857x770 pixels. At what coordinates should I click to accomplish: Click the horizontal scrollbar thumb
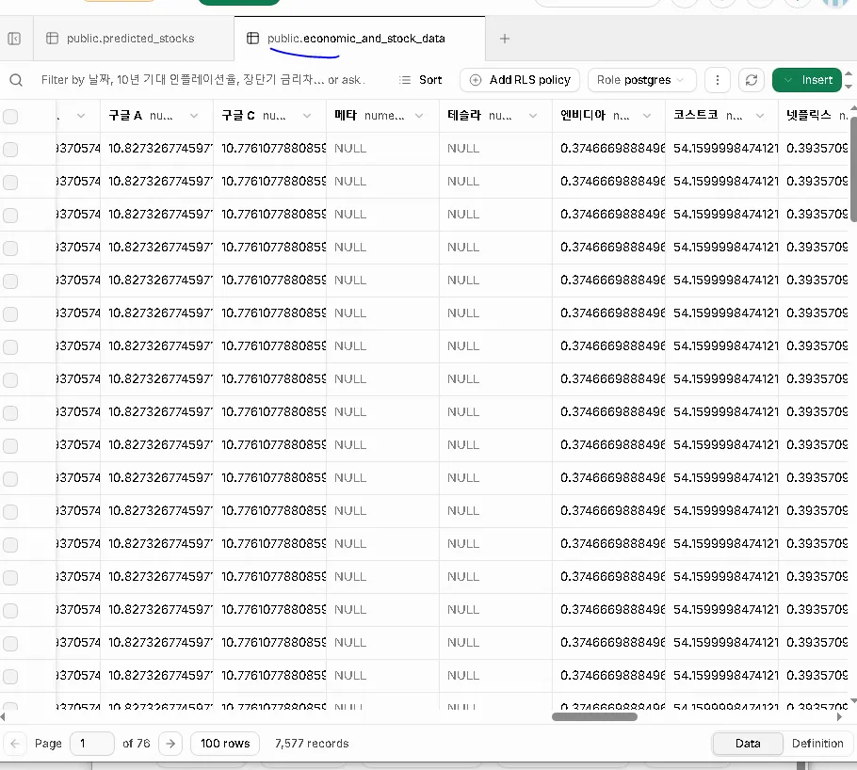[594, 717]
